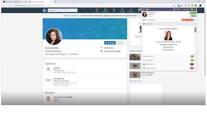Click the CV Preview scrollbar thumb

tap(195, 30)
